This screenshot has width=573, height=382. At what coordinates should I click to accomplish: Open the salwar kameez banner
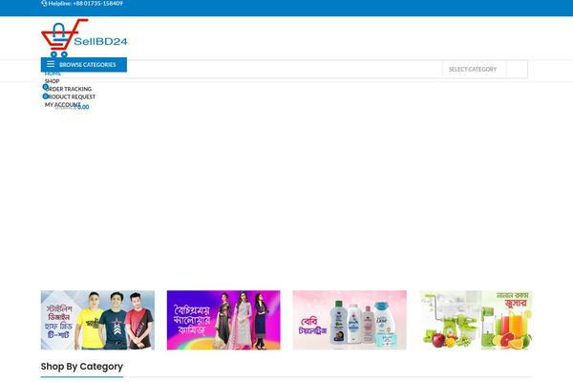point(223,320)
